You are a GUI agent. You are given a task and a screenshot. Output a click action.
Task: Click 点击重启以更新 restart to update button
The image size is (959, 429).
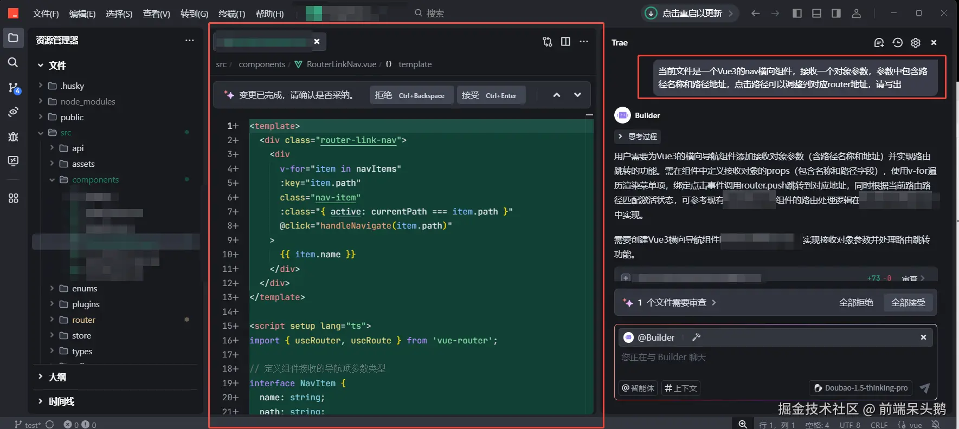(x=690, y=13)
